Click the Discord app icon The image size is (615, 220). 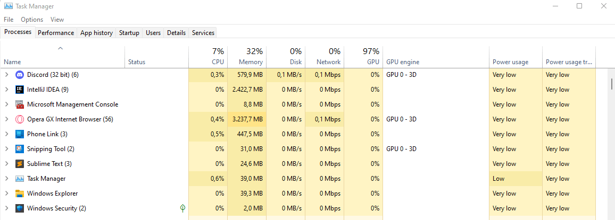coord(20,75)
